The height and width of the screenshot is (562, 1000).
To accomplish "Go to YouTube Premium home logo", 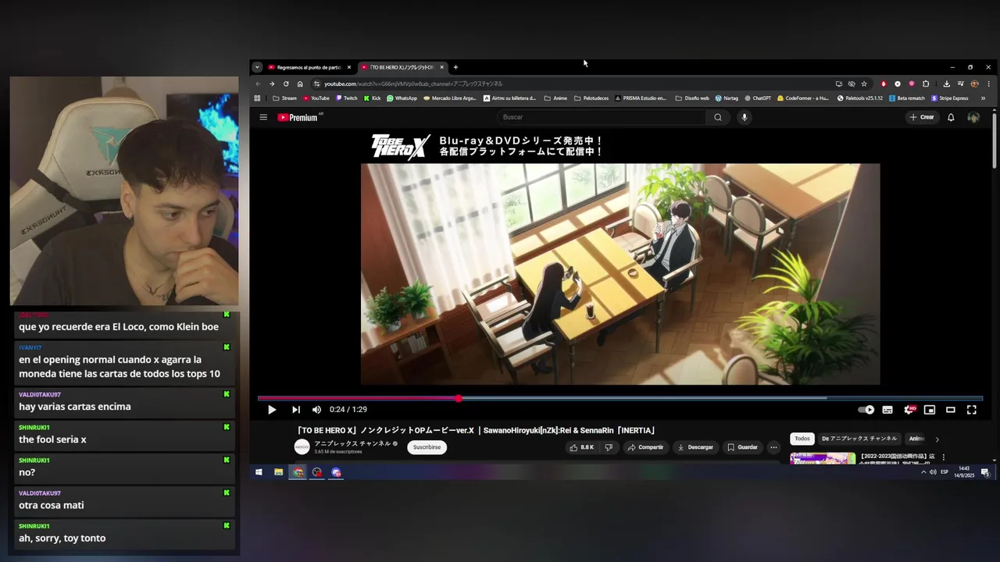I will (x=298, y=117).
